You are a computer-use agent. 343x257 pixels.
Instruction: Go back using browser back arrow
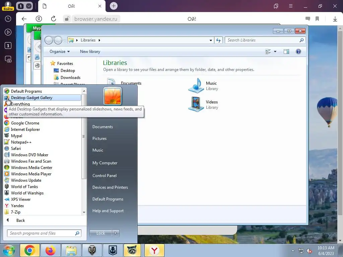click(24, 19)
